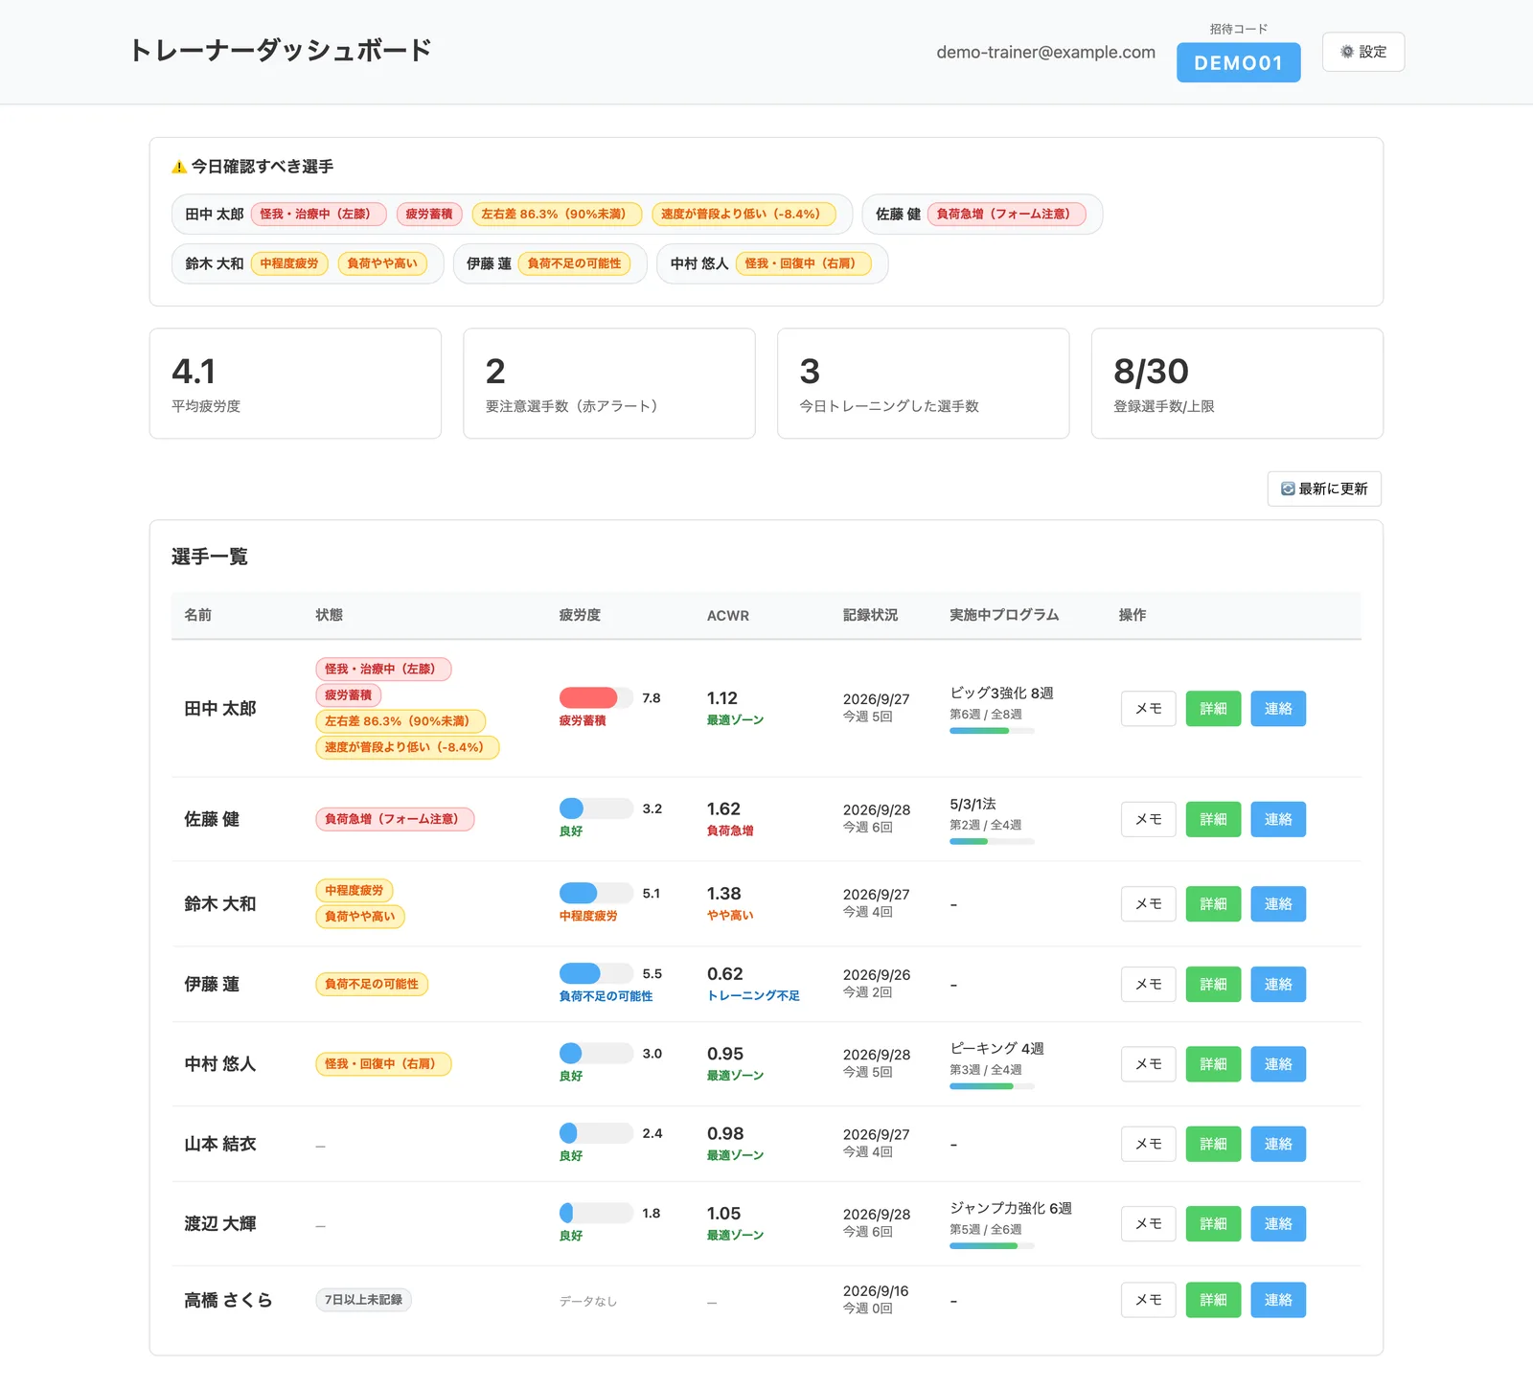Click 連絡 for 伊藤 蓮

(x=1278, y=985)
